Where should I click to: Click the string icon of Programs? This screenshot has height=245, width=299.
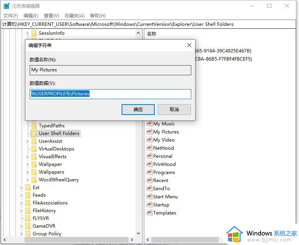point(149,172)
